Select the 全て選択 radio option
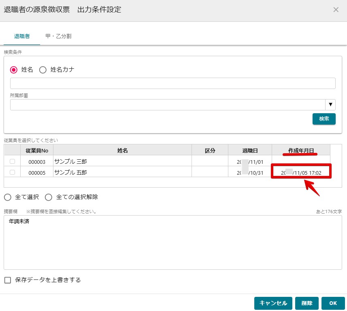 [8, 197]
